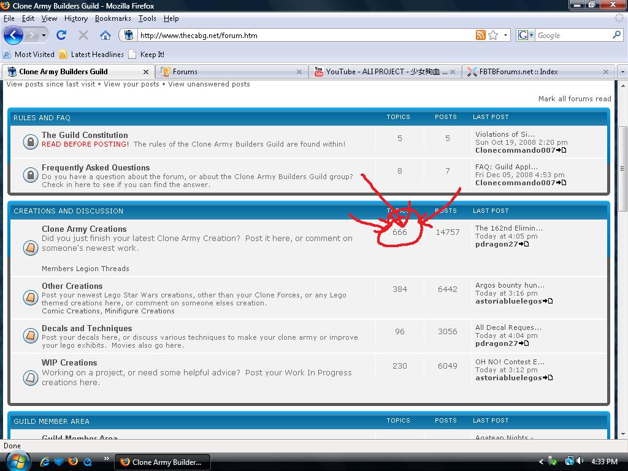Launch Firefox from quick launch bar
The width and height of the screenshot is (628, 471).
click(73, 462)
